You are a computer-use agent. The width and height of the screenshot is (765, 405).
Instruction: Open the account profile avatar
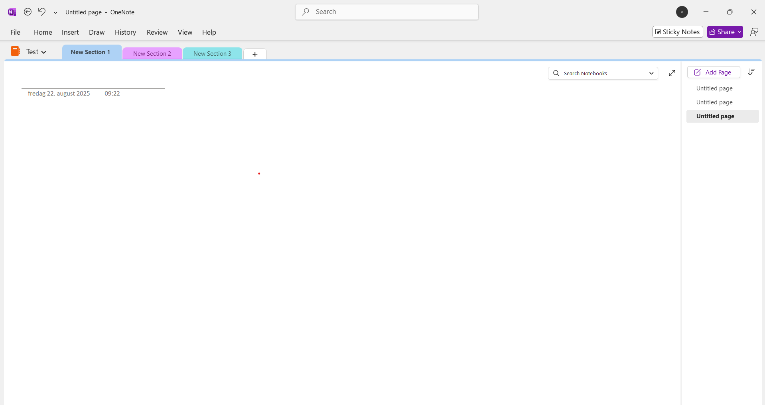(682, 12)
